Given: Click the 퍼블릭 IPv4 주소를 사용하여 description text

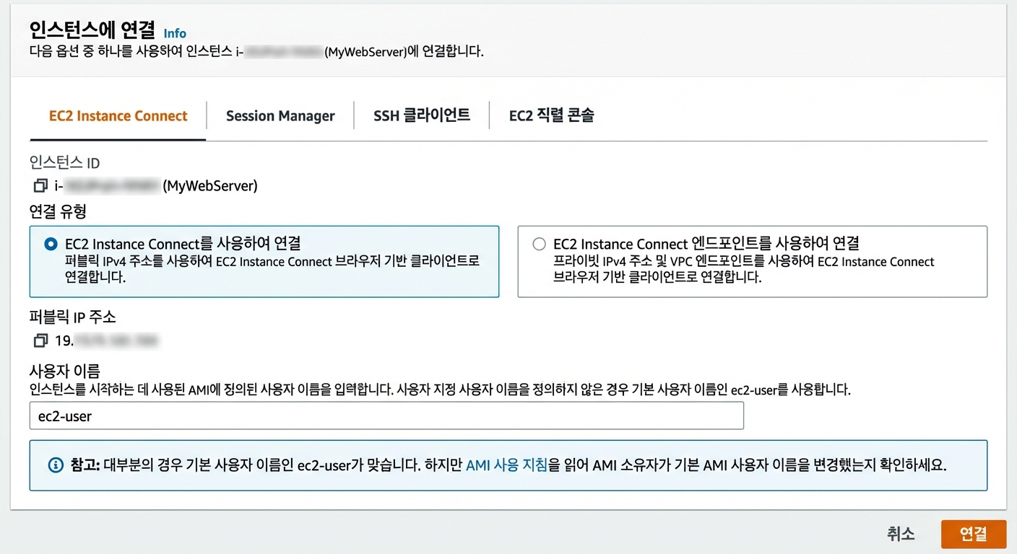Looking at the screenshot, I should pyautogui.click(x=272, y=269).
